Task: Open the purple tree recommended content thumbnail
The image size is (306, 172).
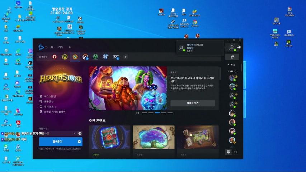Action: coord(154,137)
